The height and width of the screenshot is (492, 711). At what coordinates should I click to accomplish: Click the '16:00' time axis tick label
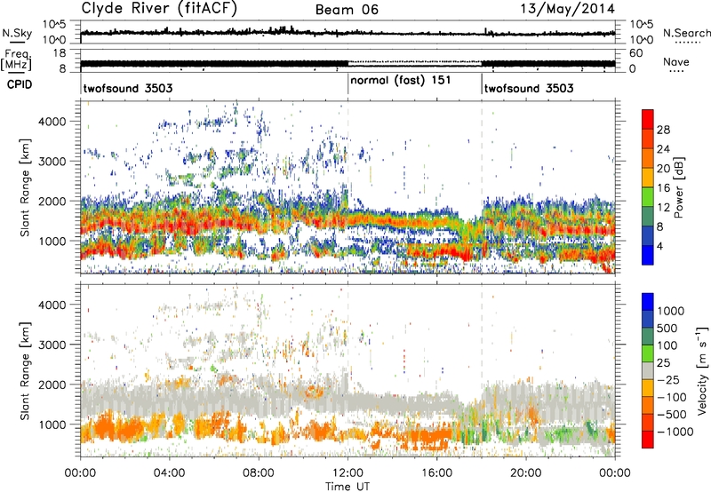click(436, 473)
